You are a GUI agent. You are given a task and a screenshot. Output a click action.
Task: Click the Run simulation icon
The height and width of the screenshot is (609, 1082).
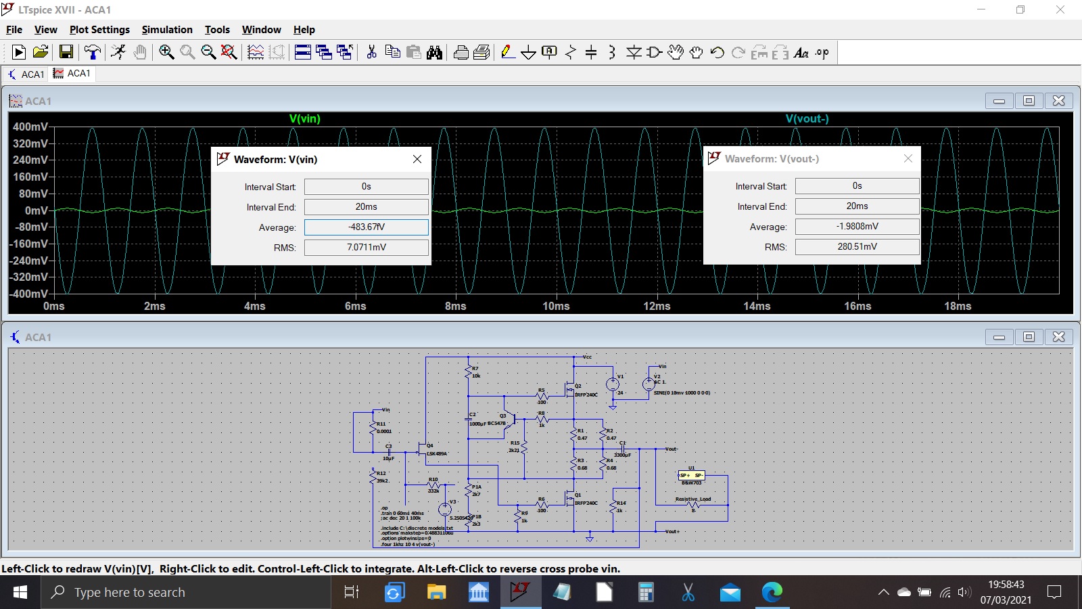point(19,53)
